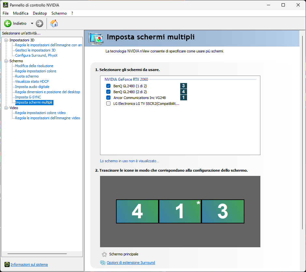Select display 3 tile in layout
Viewport: 306px width, 272px height.
pos(223,211)
